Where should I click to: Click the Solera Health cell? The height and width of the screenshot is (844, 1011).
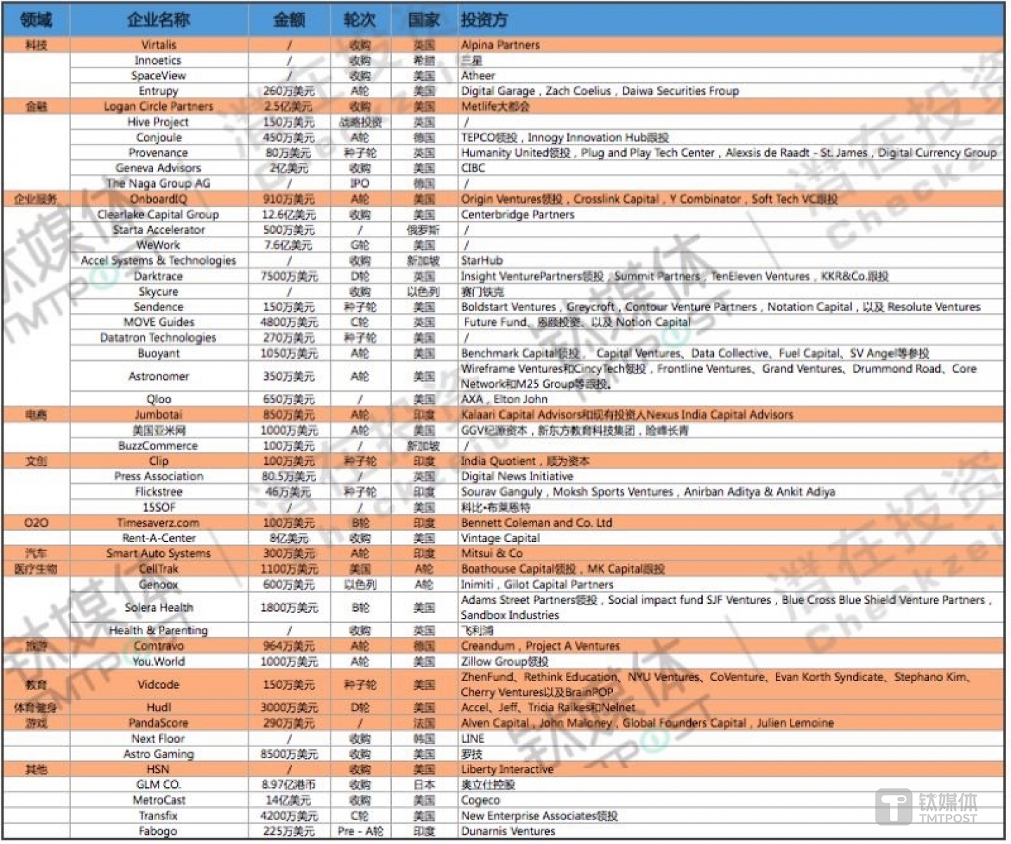coord(159,608)
